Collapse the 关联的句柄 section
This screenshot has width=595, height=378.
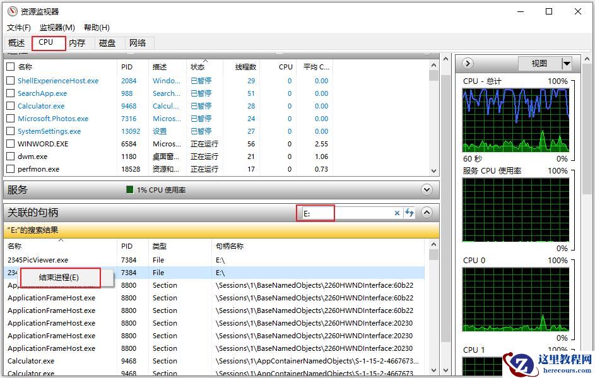[427, 213]
